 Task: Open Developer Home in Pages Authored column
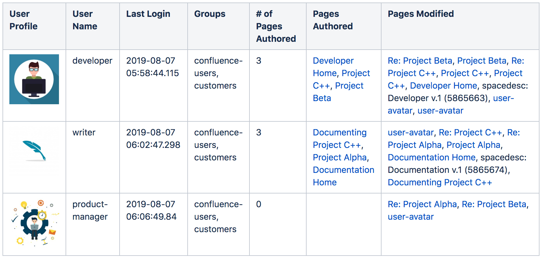[x=333, y=67]
